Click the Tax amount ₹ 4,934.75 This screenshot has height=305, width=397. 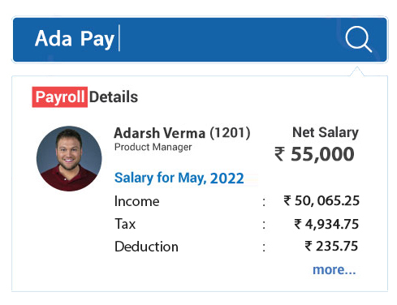tap(326, 224)
